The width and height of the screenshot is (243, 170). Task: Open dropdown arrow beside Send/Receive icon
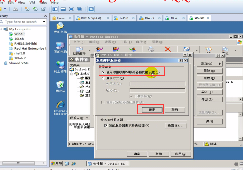point(197,51)
